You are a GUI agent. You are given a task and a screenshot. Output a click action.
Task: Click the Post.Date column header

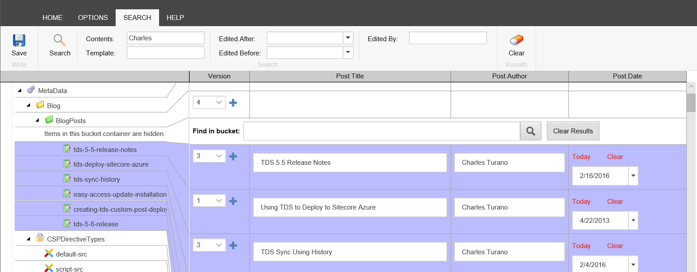[x=627, y=76]
